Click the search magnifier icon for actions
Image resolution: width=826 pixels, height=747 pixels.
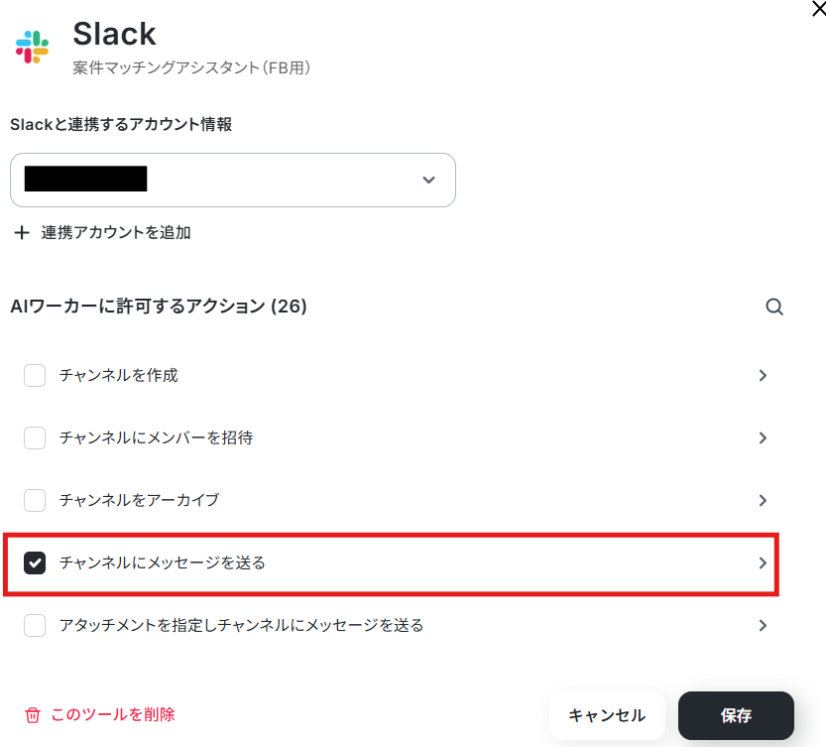(774, 308)
